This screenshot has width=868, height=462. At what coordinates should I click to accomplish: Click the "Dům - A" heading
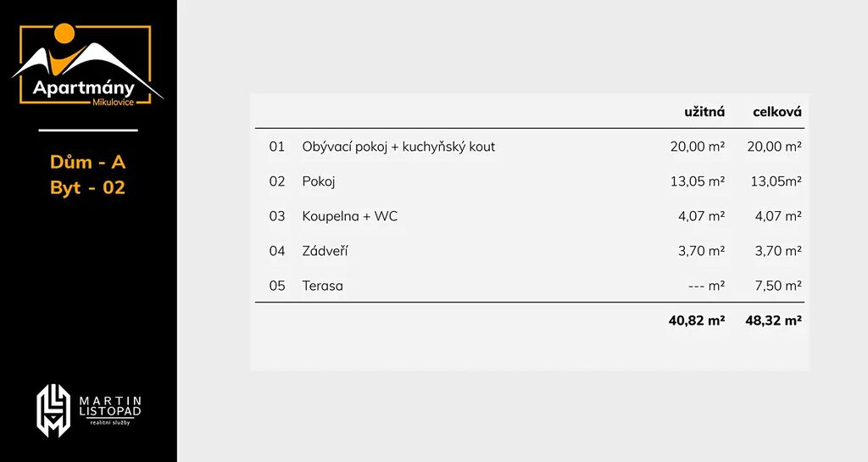[x=87, y=162]
